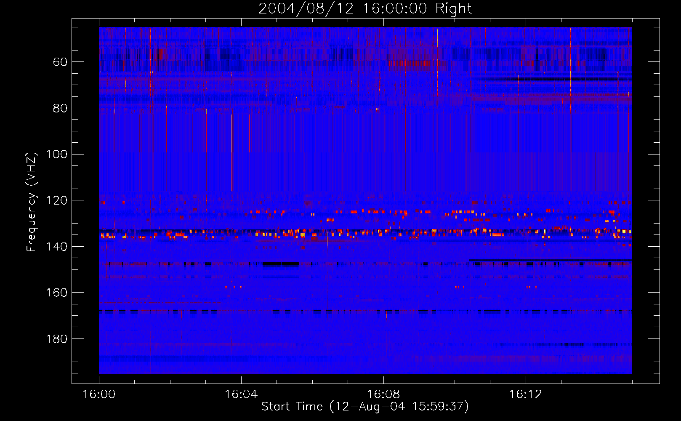Click the plot title '2004/08/12 16:00:00 Right'
Screen dimensions: 681x421
[x=365, y=8]
